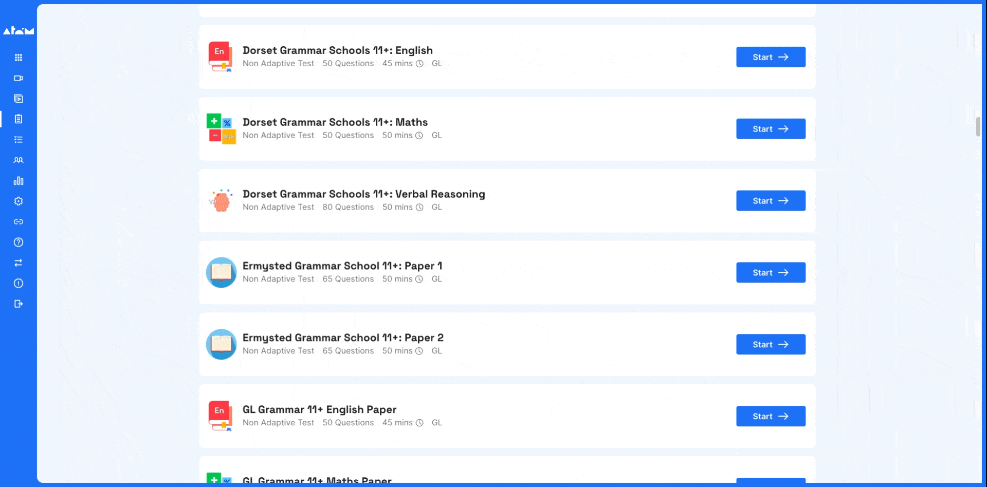Click 'GL' label in Dorset Maths row

tap(437, 136)
